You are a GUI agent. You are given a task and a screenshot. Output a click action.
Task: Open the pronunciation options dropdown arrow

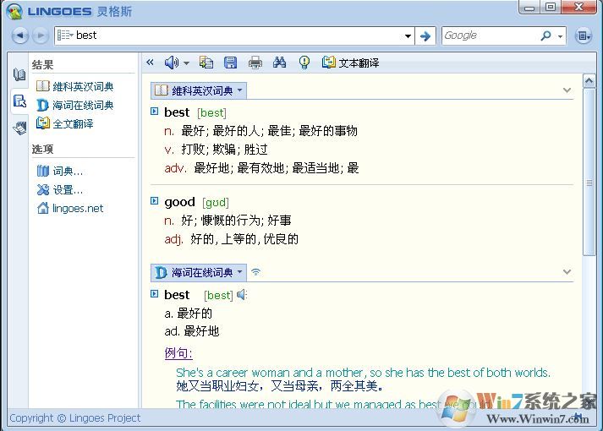tap(186, 63)
